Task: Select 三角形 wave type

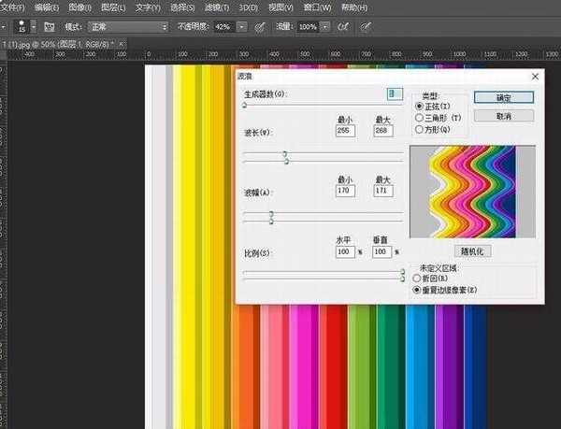Action: pyautogui.click(x=419, y=119)
